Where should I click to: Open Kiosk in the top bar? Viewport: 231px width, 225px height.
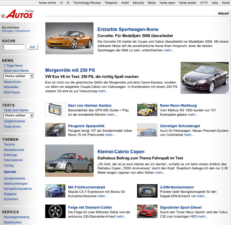coord(226,3)
